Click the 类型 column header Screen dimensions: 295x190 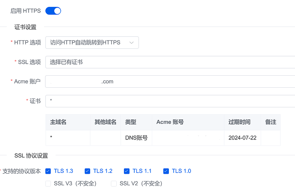point(136,122)
